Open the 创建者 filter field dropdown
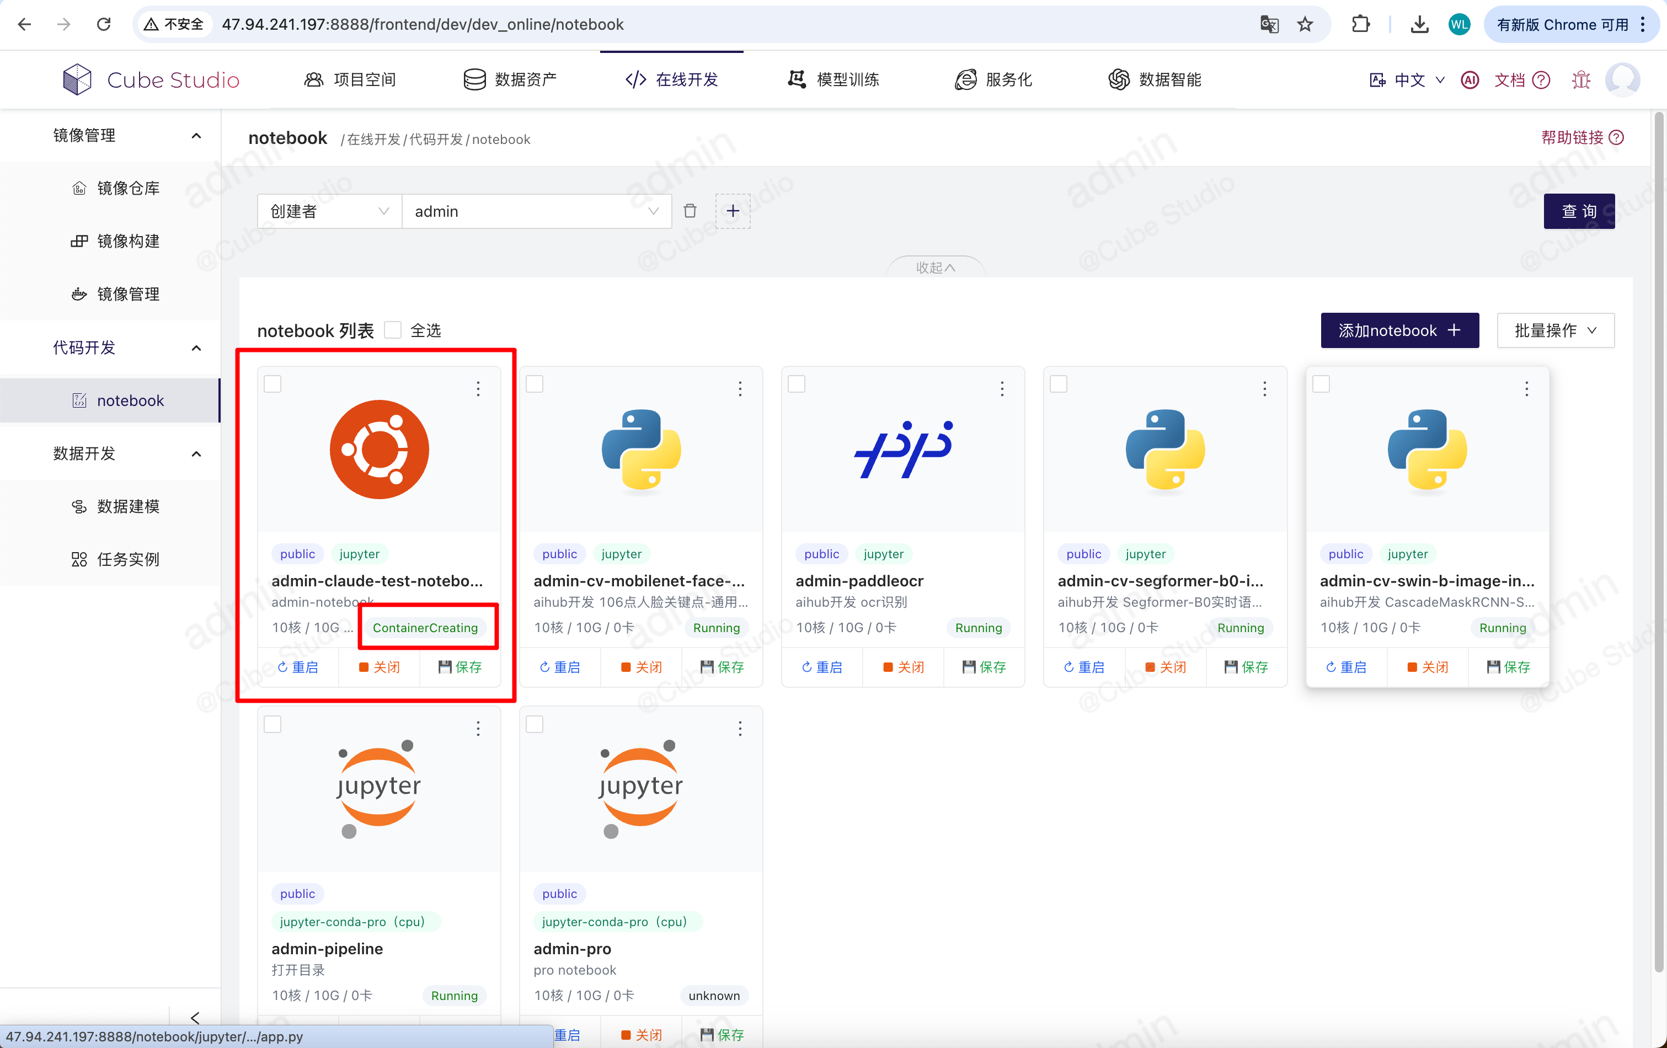The image size is (1667, 1048). click(x=329, y=211)
